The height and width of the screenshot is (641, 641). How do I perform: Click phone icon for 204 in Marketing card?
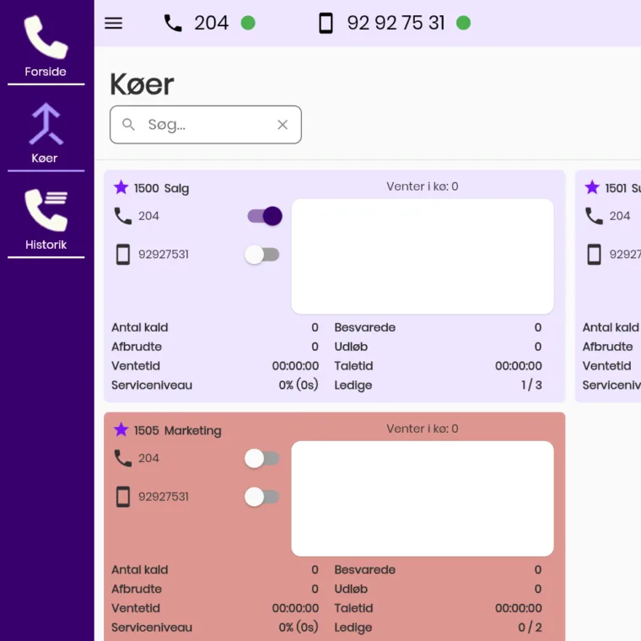(122, 458)
